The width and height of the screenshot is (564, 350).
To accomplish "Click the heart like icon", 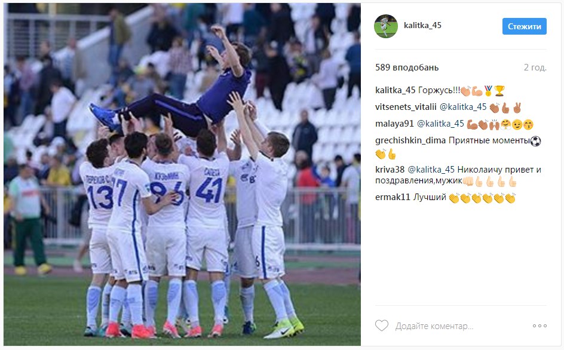I will (382, 326).
